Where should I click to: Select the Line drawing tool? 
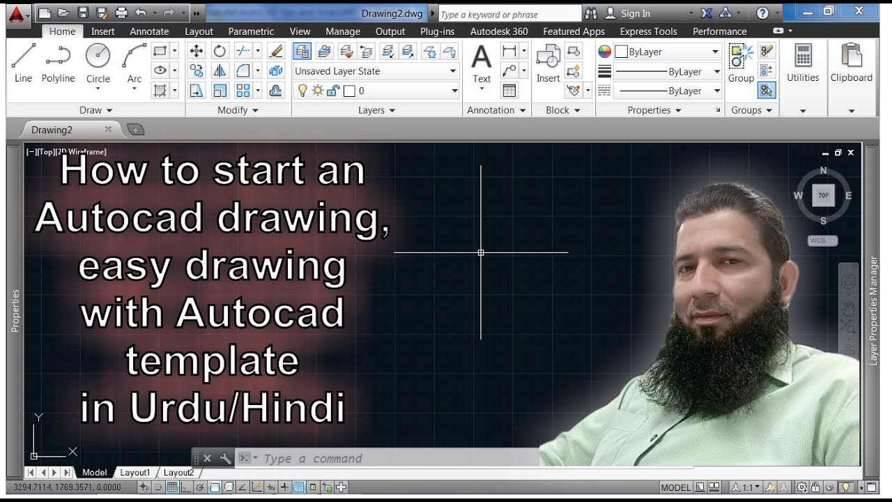click(x=23, y=63)
